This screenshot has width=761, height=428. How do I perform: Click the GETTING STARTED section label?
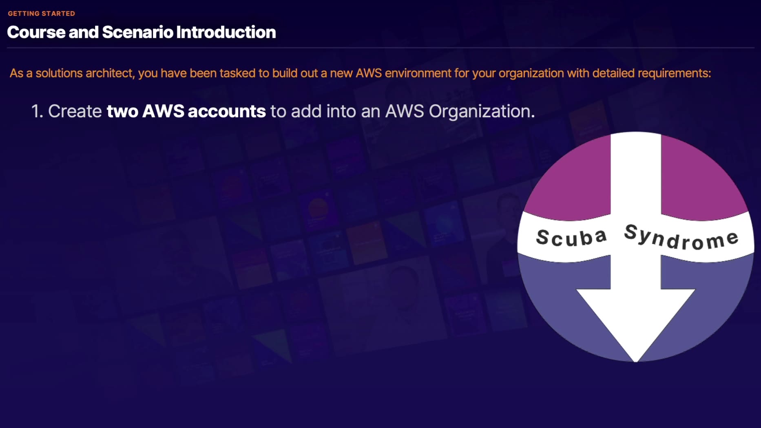tap(41, 13)
